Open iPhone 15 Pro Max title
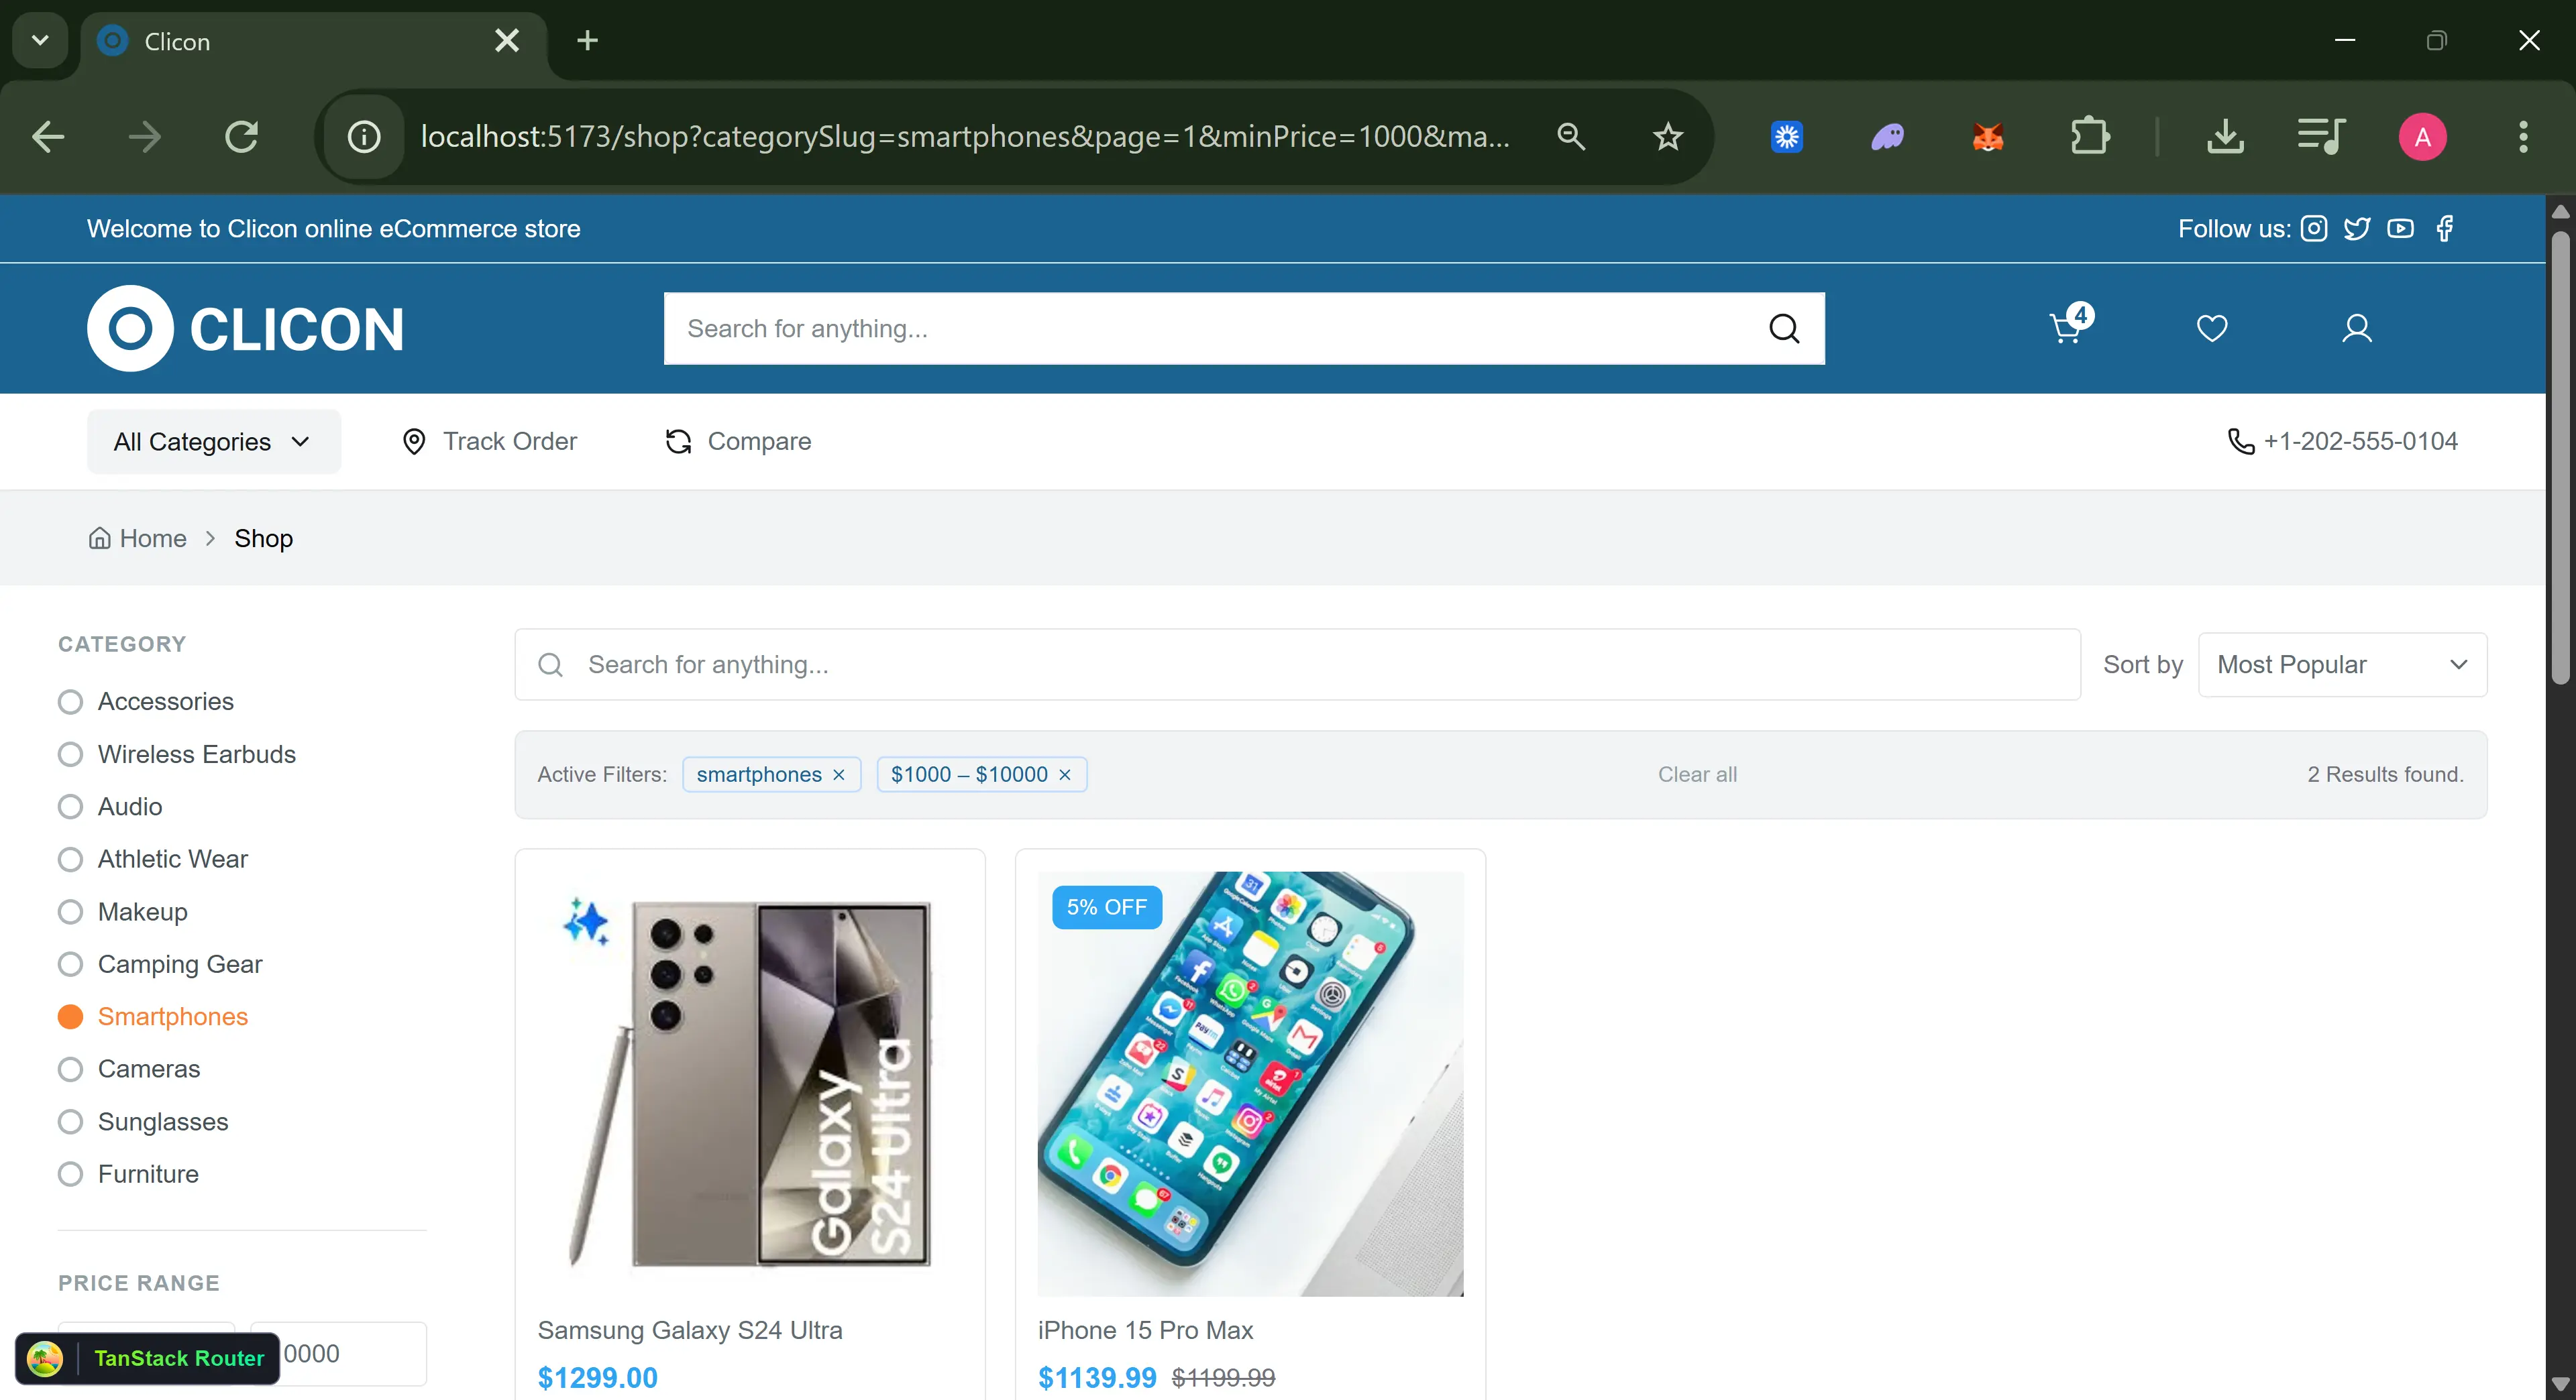This screenshot has width=2576, height=1400. 1145,1330
